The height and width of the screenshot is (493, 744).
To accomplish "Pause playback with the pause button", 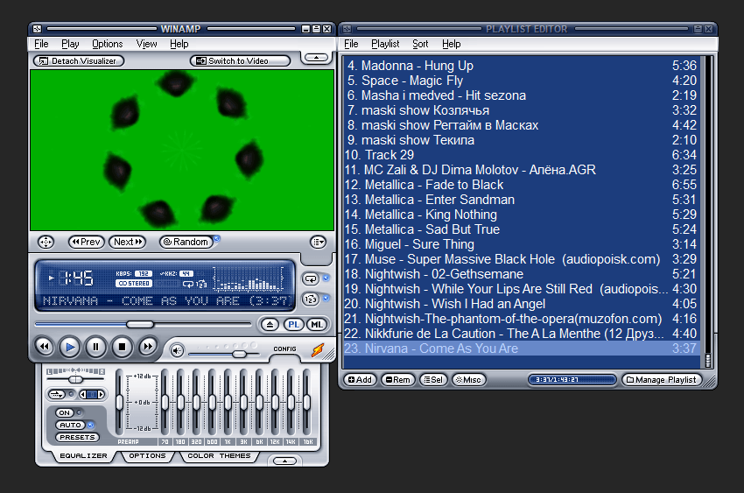I will (x=95, y=348).
